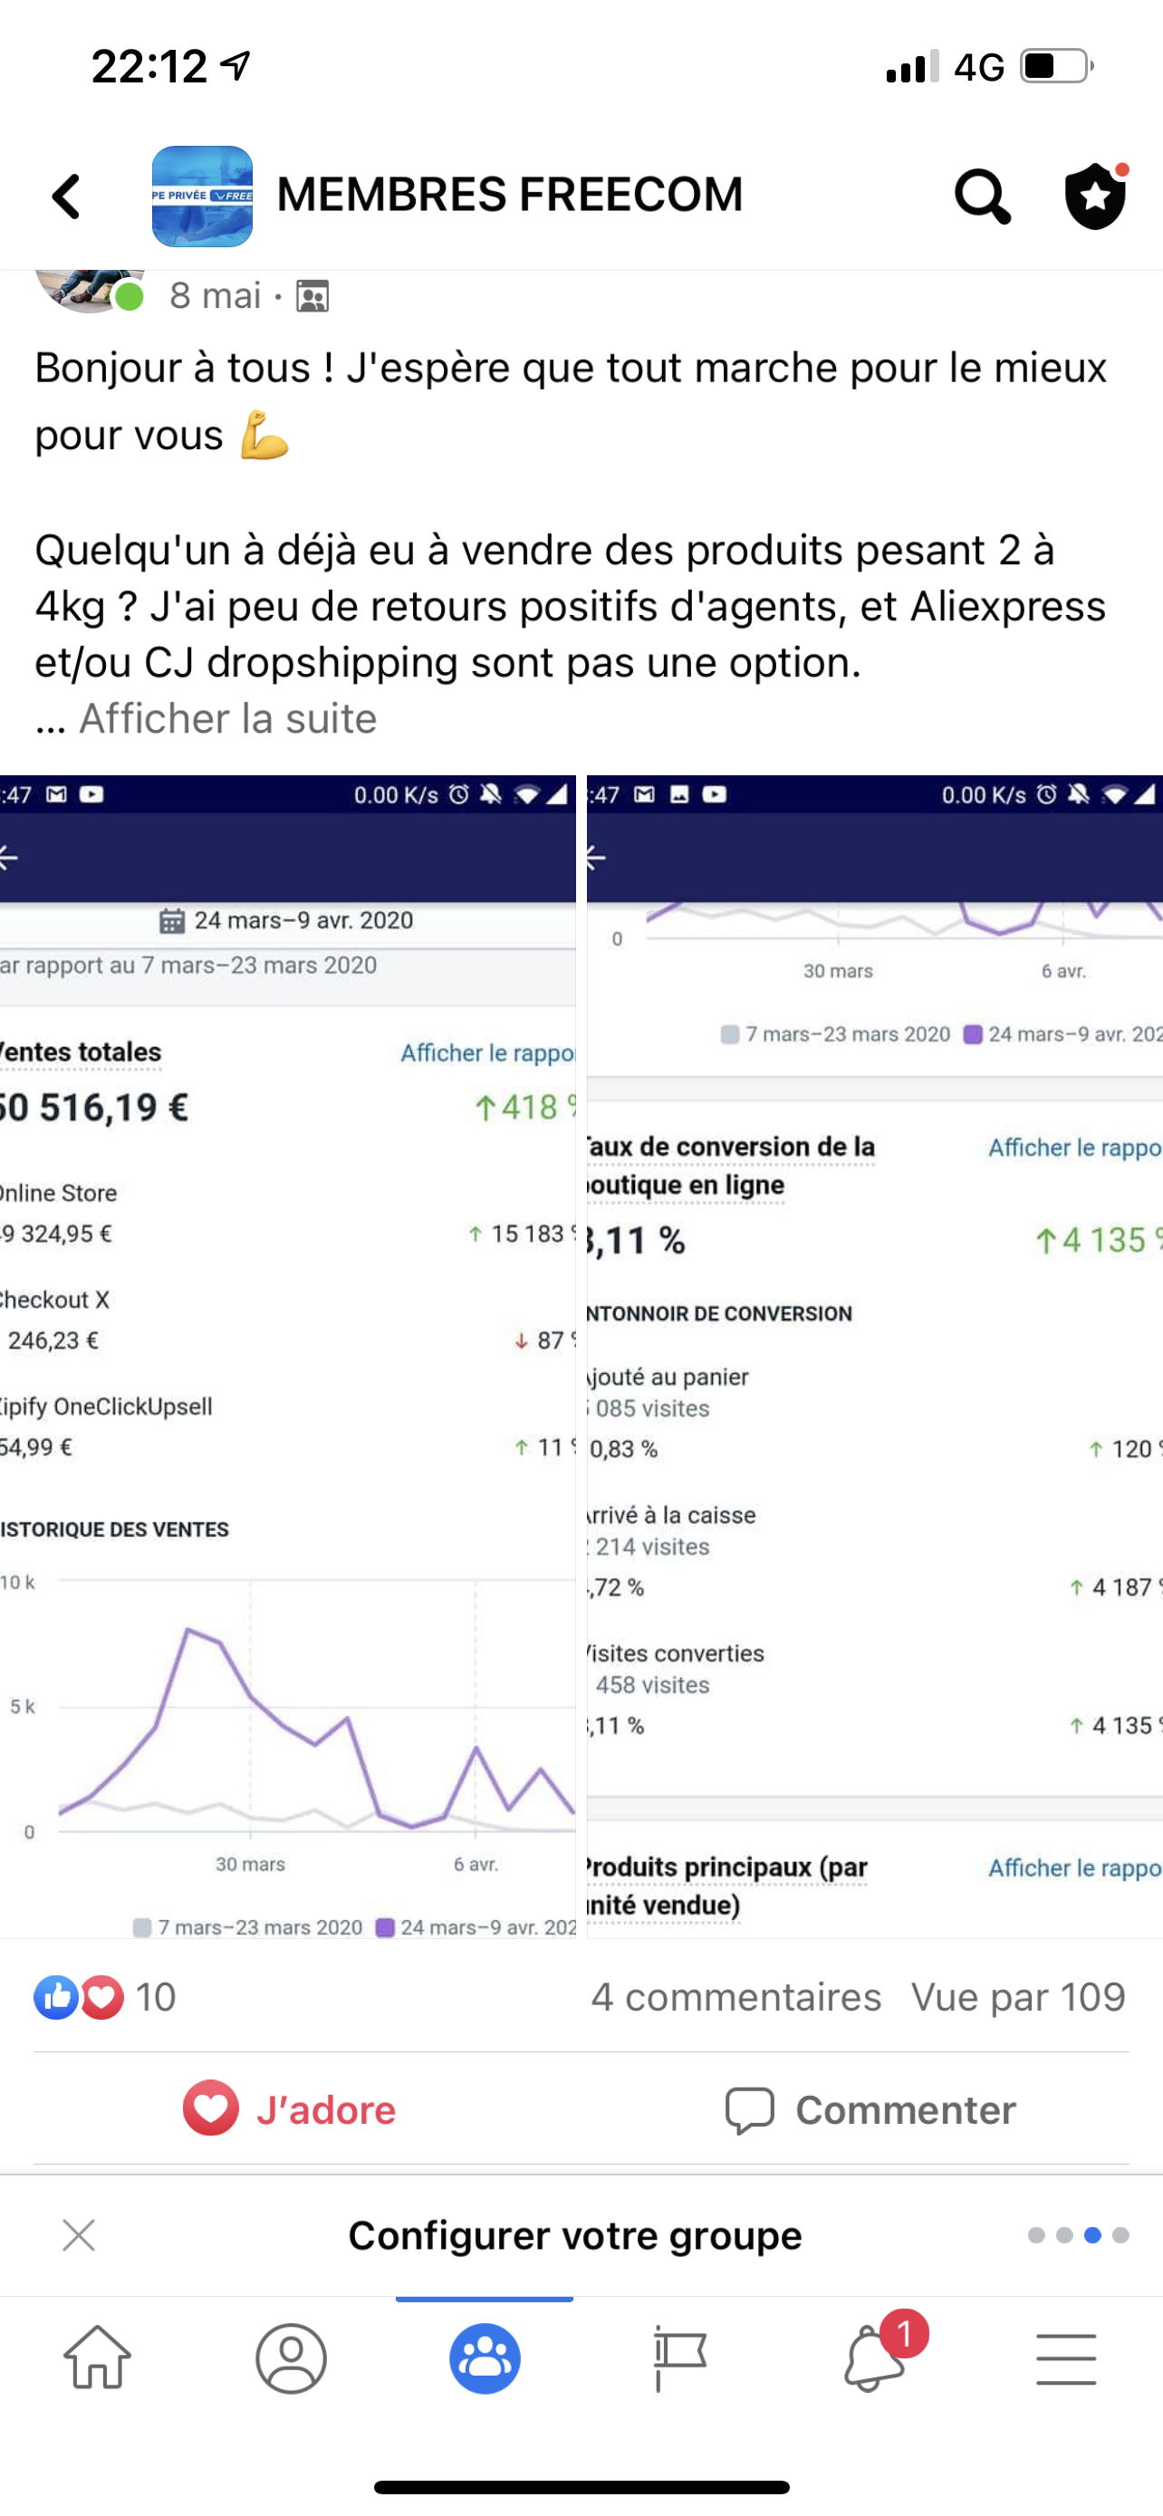Open the right conversion rate screenshot
The image size is (1163, 2516).
pos(875,1357)
